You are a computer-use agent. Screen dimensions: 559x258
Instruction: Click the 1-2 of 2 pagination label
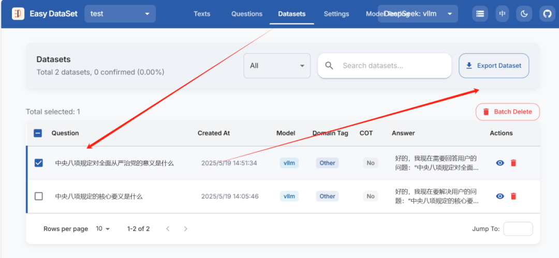[x=138, y=229]
